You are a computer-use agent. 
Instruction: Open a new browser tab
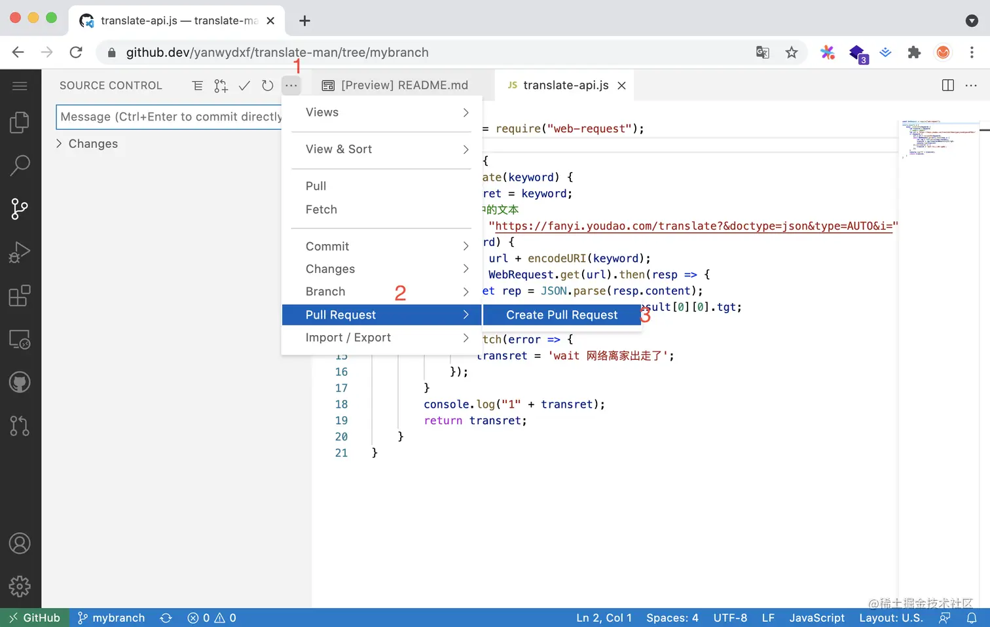pyautogui.click(x=304, y=21)
